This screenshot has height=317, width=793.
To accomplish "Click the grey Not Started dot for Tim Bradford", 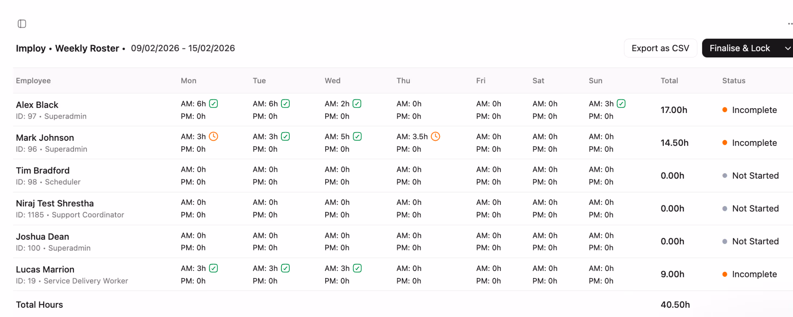I will (x=725, y=176).
